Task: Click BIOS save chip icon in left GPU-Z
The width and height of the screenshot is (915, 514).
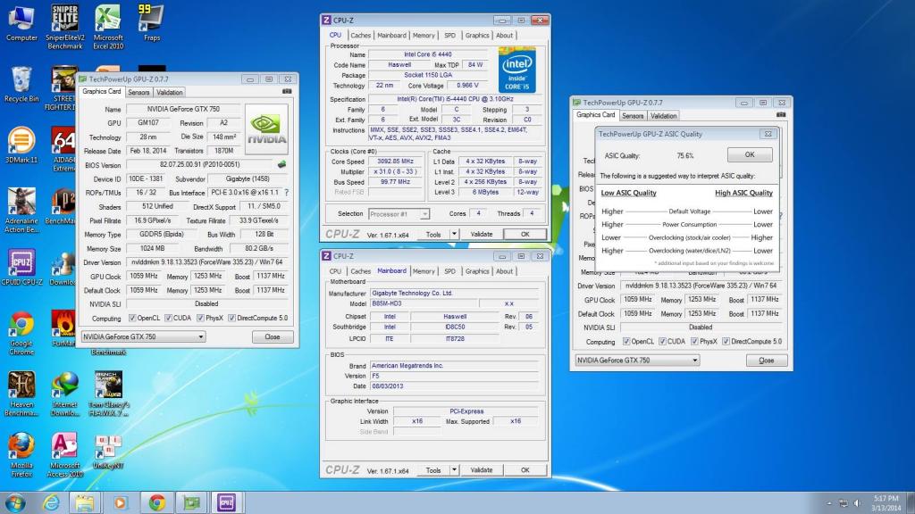Action: 281,164
